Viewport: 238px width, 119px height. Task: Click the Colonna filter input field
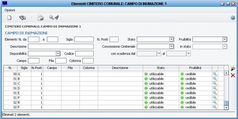coord(88,61)
